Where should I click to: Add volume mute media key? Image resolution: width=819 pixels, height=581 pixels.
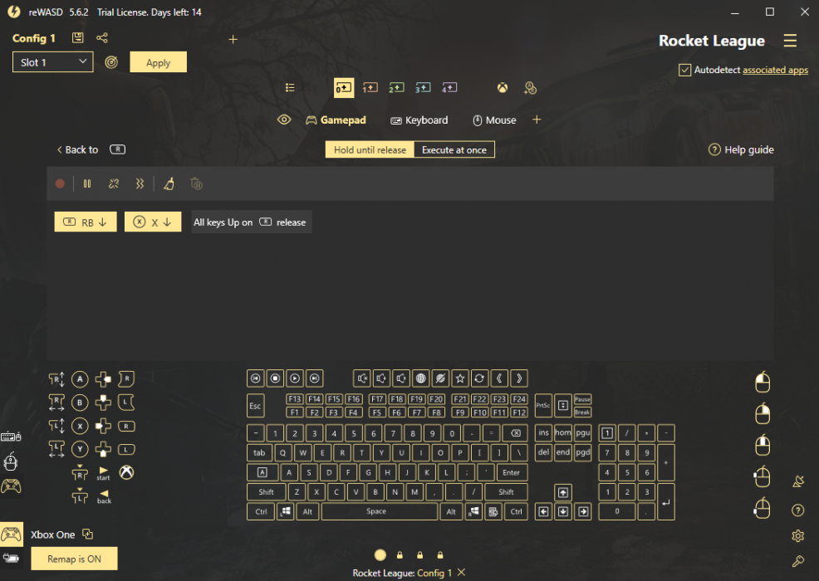click(x=361, y=378)
